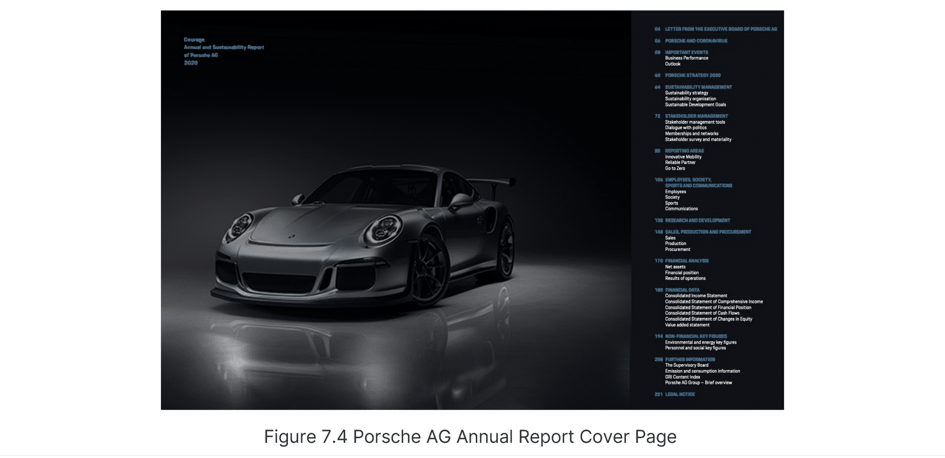This screenshot has width=945, height=458.
Task: Click the 'Employees, Society,' heading line
Action: pyautogui.click(x=688, y=180)
